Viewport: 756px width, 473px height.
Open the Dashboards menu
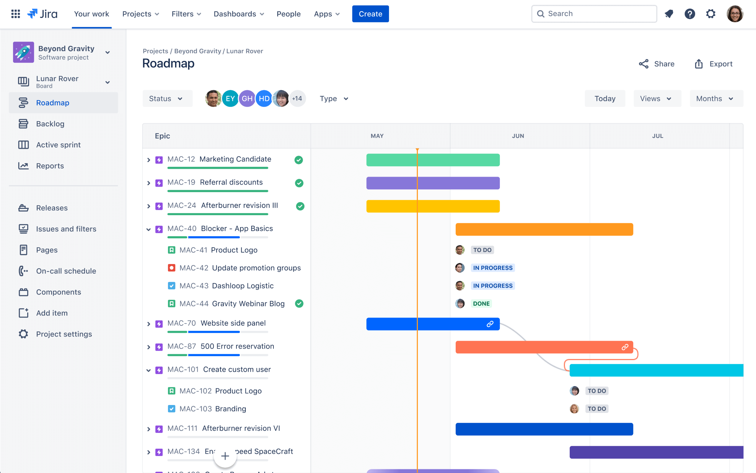[238, 14]
